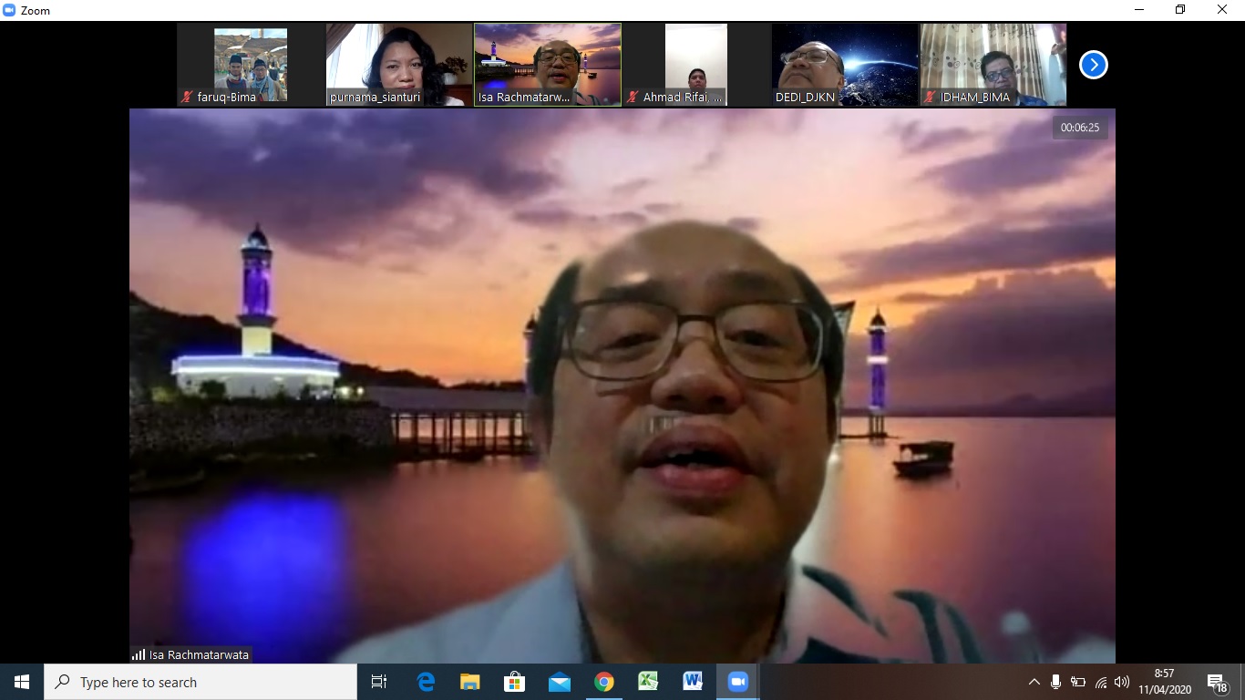Viewport: 1245px width, 700px height.
Task: Click the Zoom app icon in taskbar
Action: 737,682
